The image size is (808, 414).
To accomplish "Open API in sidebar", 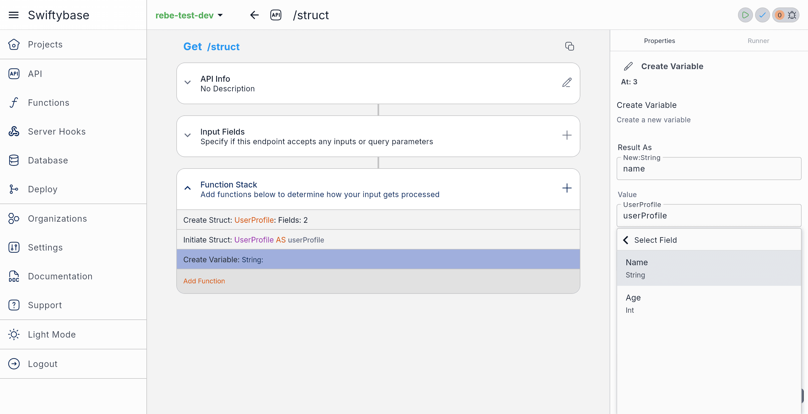I will point(35,74).
